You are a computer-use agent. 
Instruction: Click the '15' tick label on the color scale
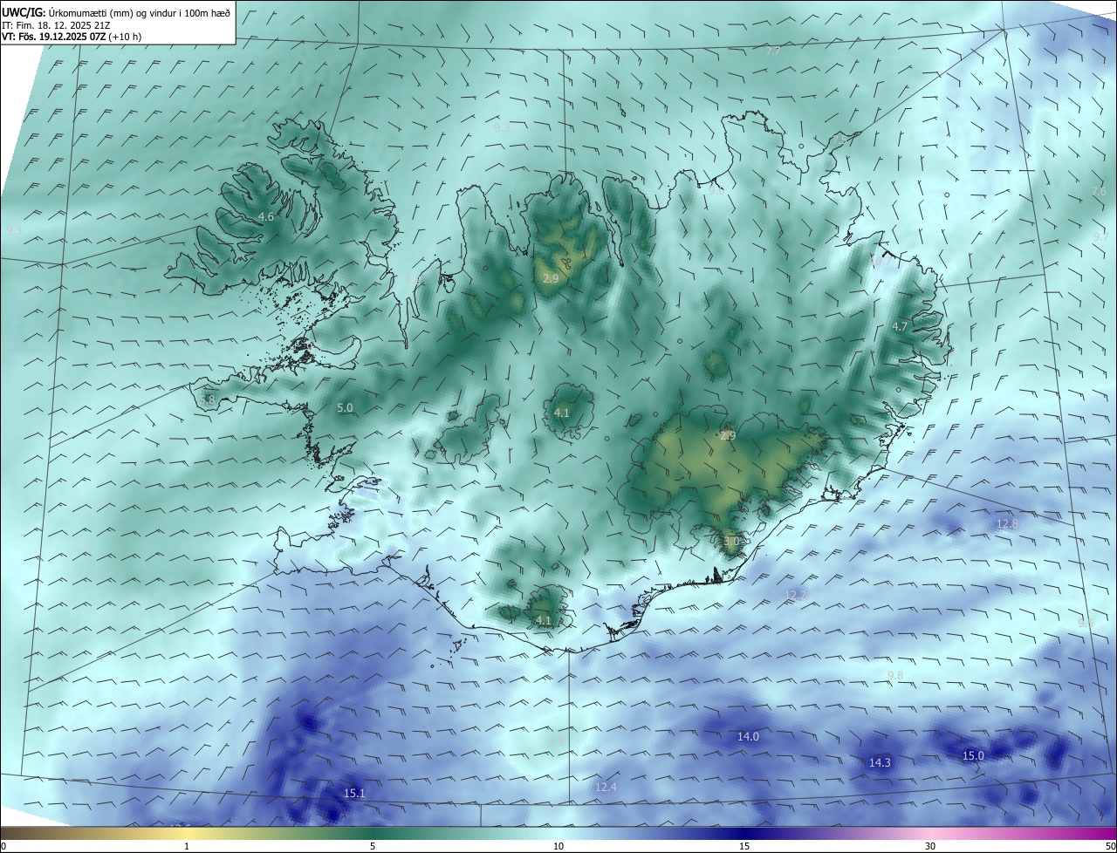744,846
